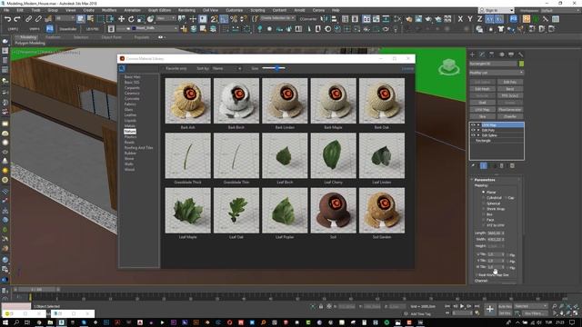Toggle Edit Spline modifier visibility eye

pos(473,135)
